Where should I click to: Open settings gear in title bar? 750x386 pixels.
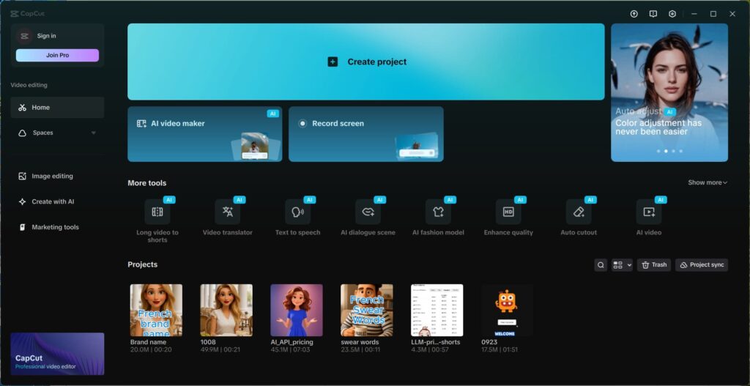(x=672, y=14)
